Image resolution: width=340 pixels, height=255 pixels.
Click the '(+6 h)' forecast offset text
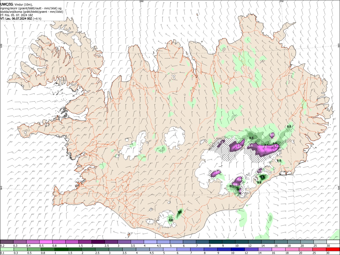[x=37, y=19]
